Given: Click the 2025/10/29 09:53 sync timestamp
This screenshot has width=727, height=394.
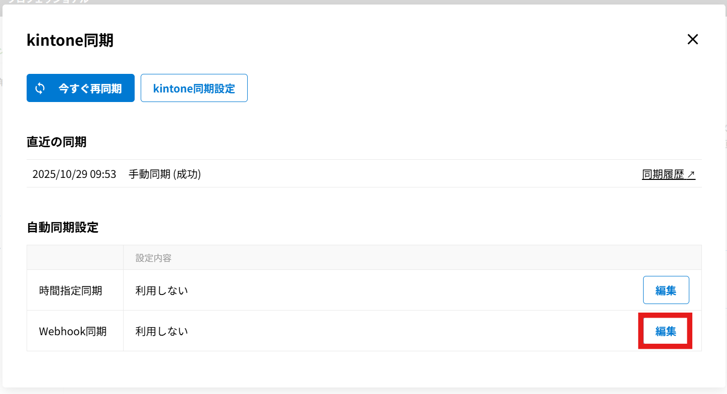Looking at the screenshot, I should pyautogui.click(x=74, y=174).
